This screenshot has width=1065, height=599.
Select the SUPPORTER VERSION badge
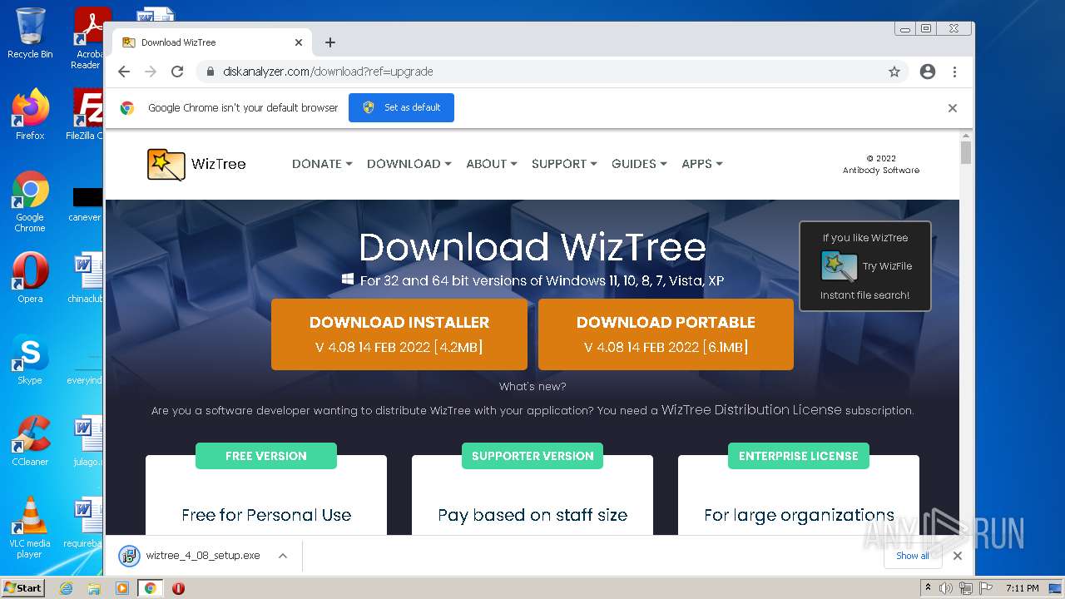click(x=532, y=456)
